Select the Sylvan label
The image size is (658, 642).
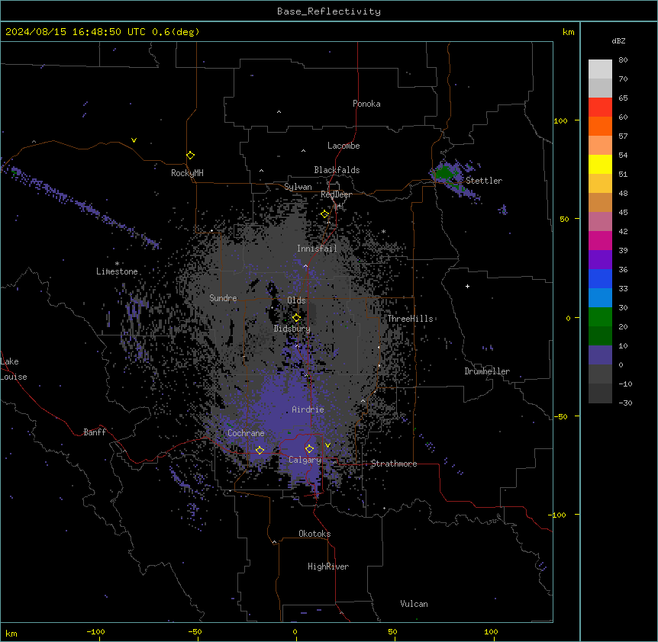tap(298, 187)
